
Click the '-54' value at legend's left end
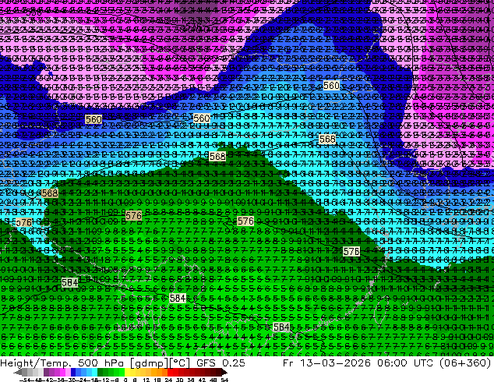25,380
